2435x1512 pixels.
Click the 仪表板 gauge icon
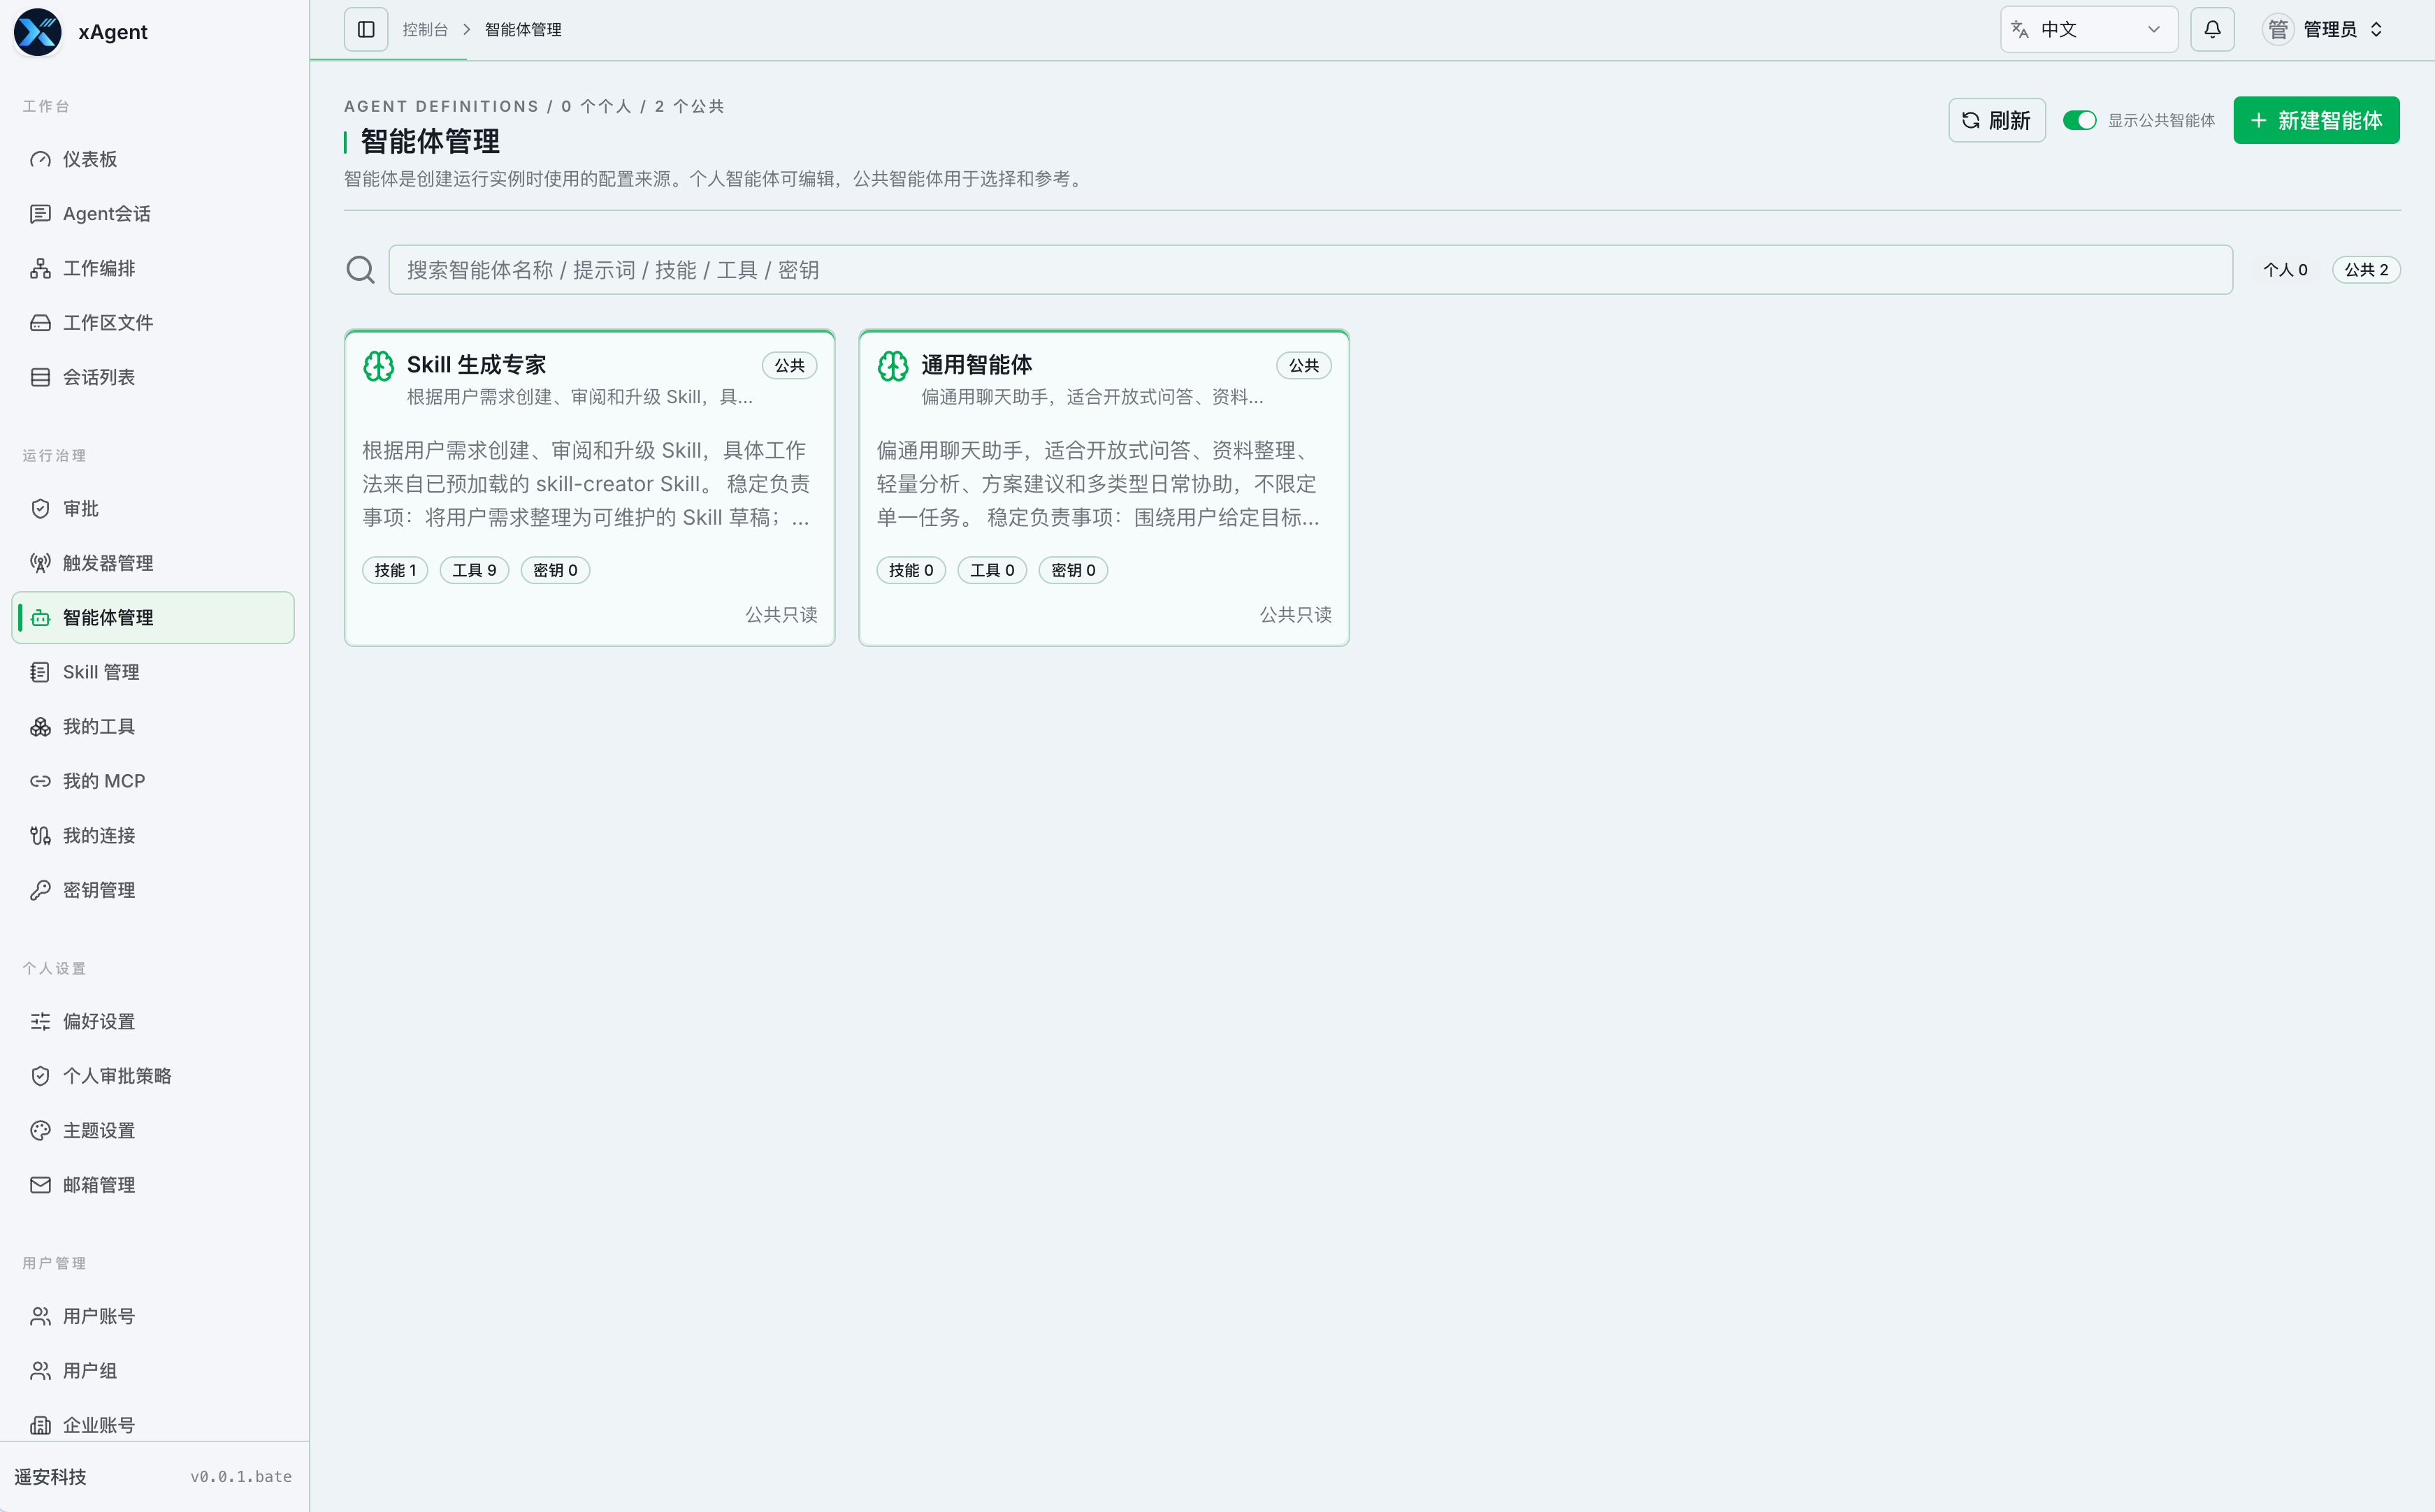40,160
